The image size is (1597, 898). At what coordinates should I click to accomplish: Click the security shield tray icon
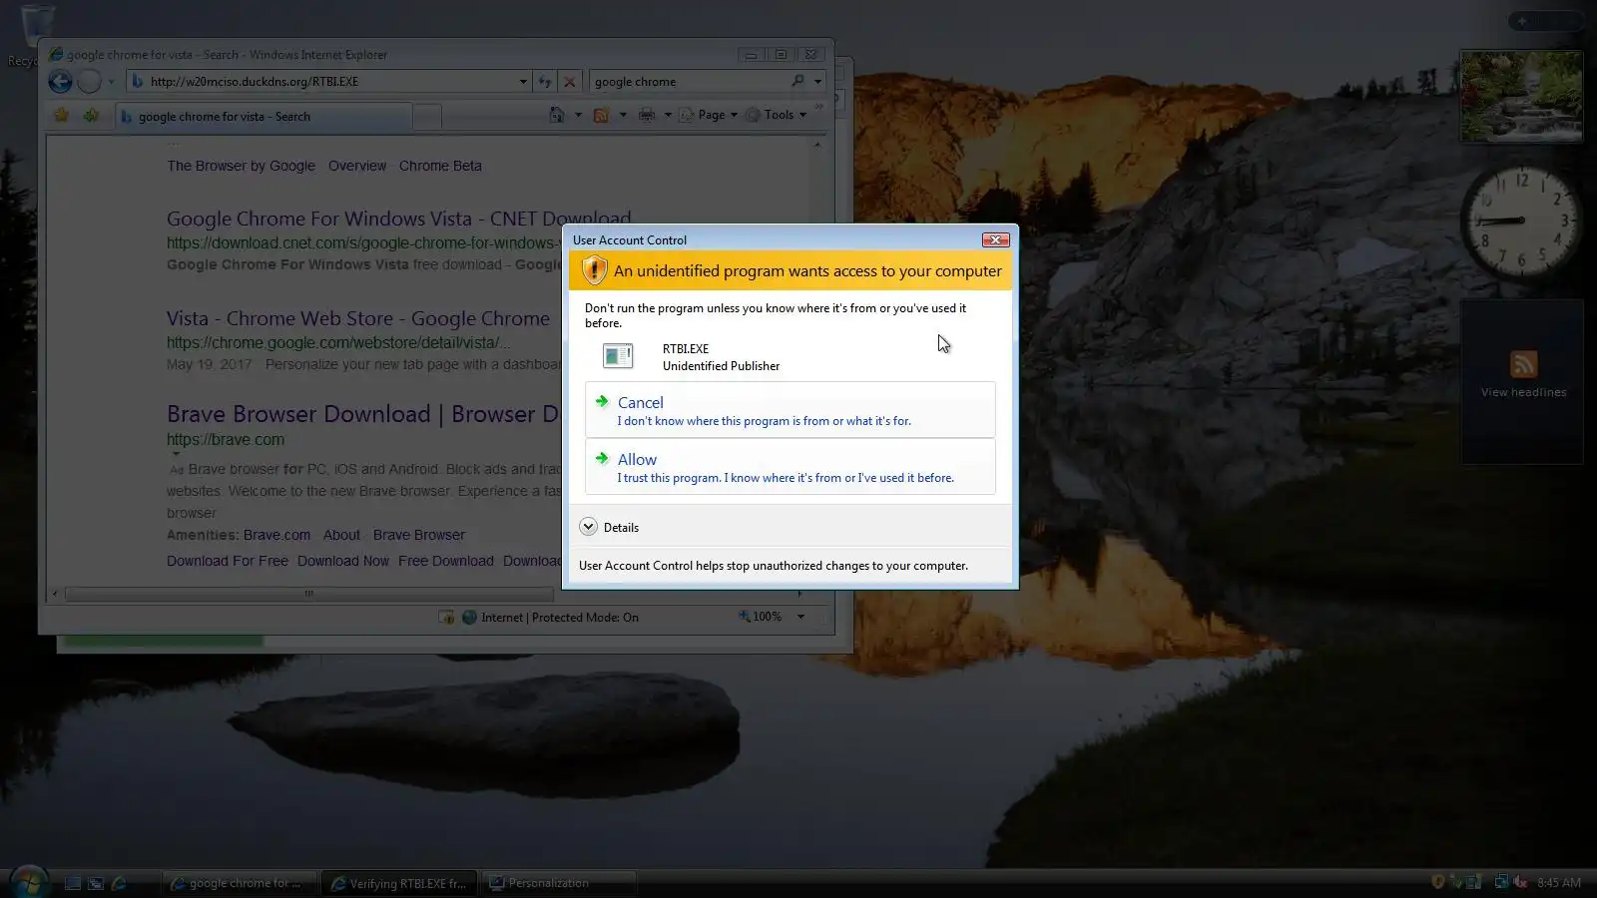click(x=1438, y=882)
